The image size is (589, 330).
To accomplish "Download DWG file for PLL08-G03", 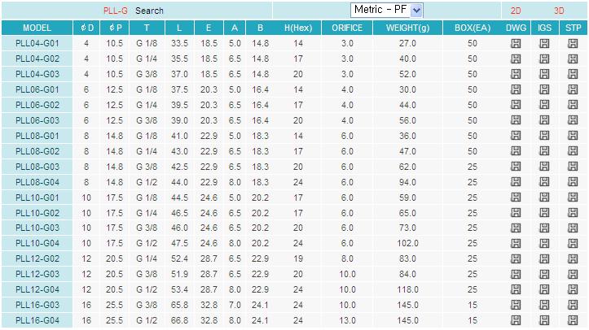I will [x=515, y=167].
